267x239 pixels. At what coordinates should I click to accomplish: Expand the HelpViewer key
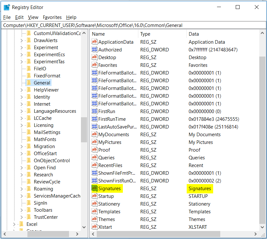tap(22, 90)
